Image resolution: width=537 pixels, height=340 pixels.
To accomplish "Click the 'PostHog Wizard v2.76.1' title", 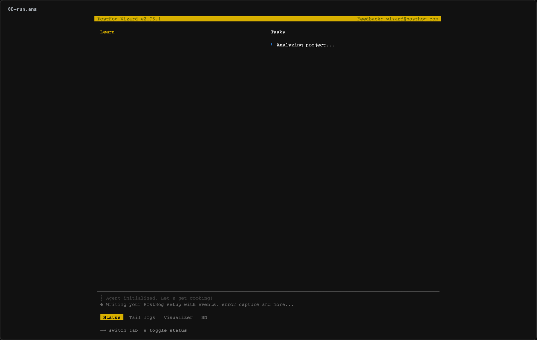I will coord(129,19).
